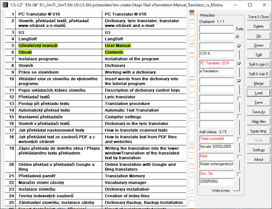Toggle the checkbox next to Doc. No. field
Viewport: 272px width, 209px height.
tap(239, 174)
